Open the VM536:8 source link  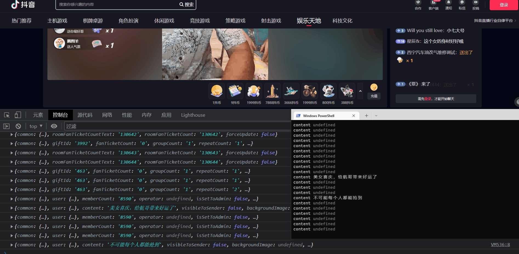click(x=500, y=245)
